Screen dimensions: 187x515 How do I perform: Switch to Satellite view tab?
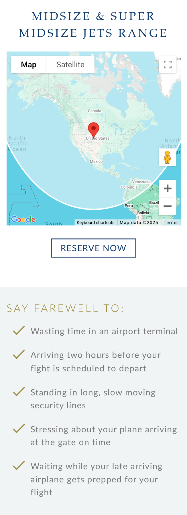click(x=70, y=65)
